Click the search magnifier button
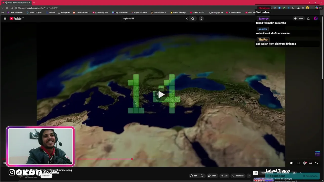The width and height of the screenshot is (324, 182). coord(193,18)
